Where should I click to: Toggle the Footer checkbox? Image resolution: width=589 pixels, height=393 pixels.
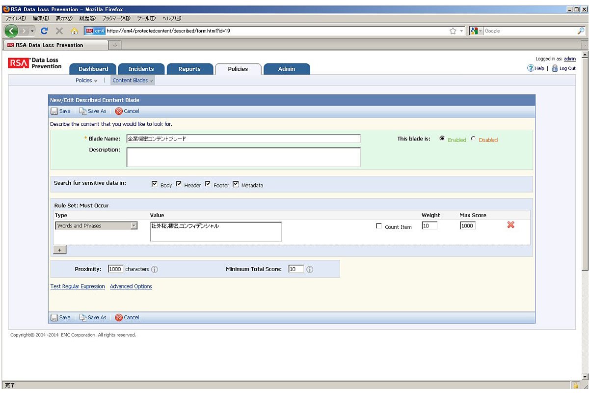click(208, 184)
